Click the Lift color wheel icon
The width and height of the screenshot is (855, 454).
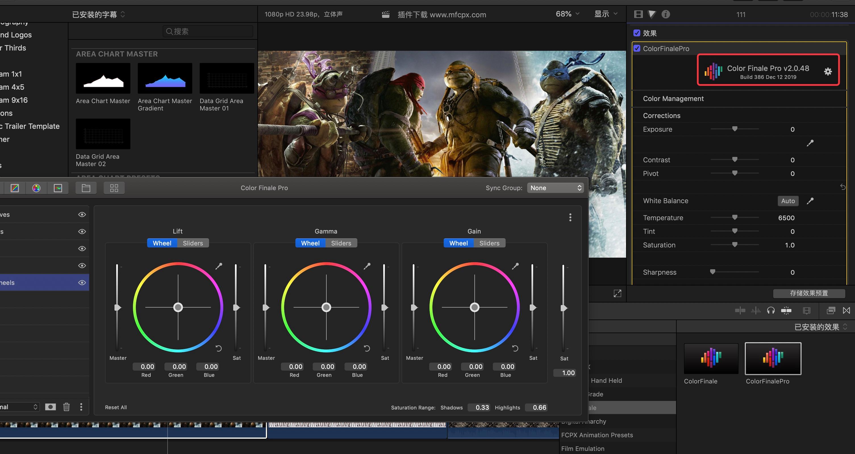point(178,307)
